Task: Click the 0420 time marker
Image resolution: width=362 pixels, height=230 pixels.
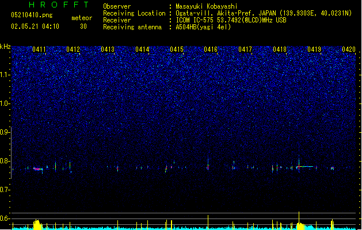Action: (349, 49)
